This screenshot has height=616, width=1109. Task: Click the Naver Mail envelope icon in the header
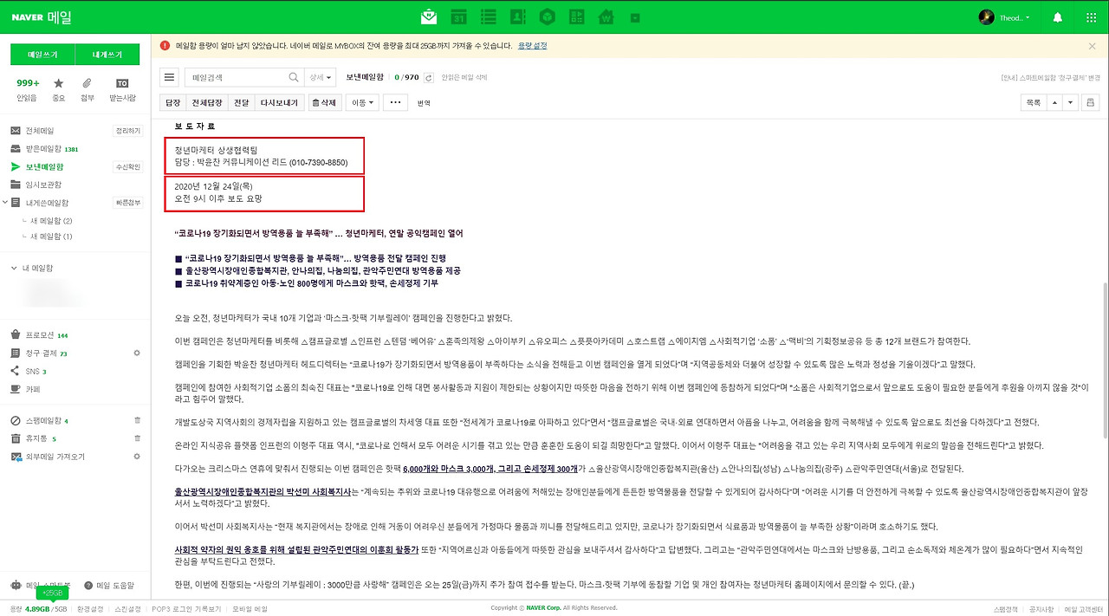[x=428, y=16]
